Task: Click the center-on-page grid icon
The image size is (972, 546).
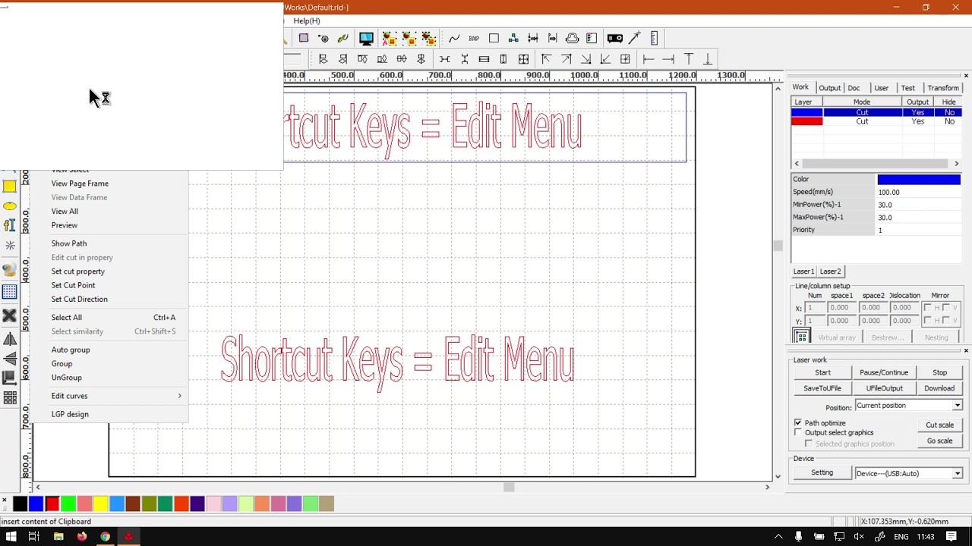Action: click(x=625, y=59)
